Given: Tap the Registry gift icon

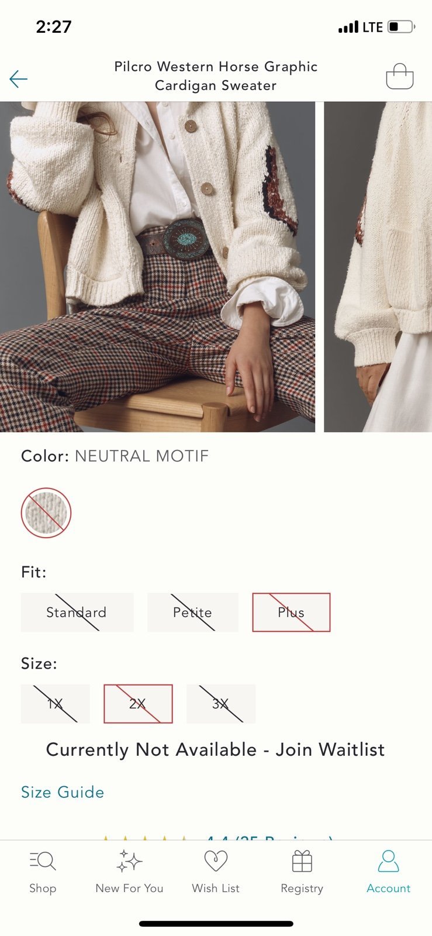Looking at the screenshot, I should coord(302,861).
